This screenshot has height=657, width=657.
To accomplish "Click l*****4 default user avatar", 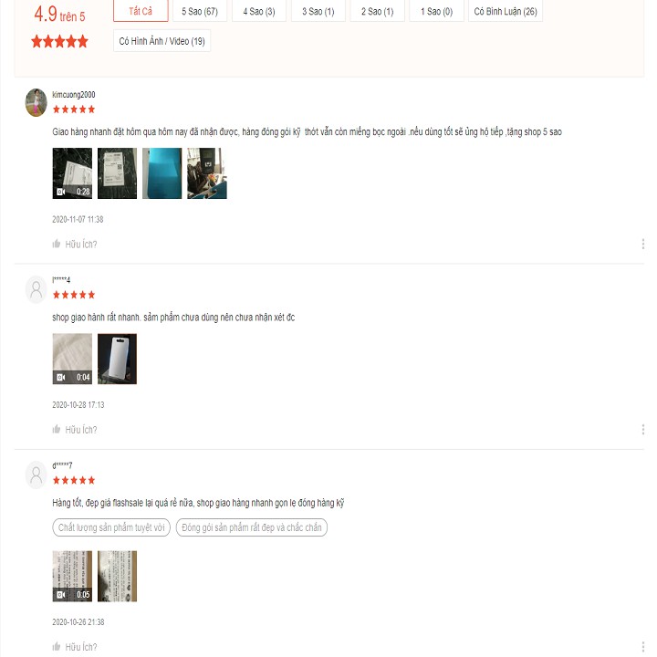I will [x=36, y=289].
